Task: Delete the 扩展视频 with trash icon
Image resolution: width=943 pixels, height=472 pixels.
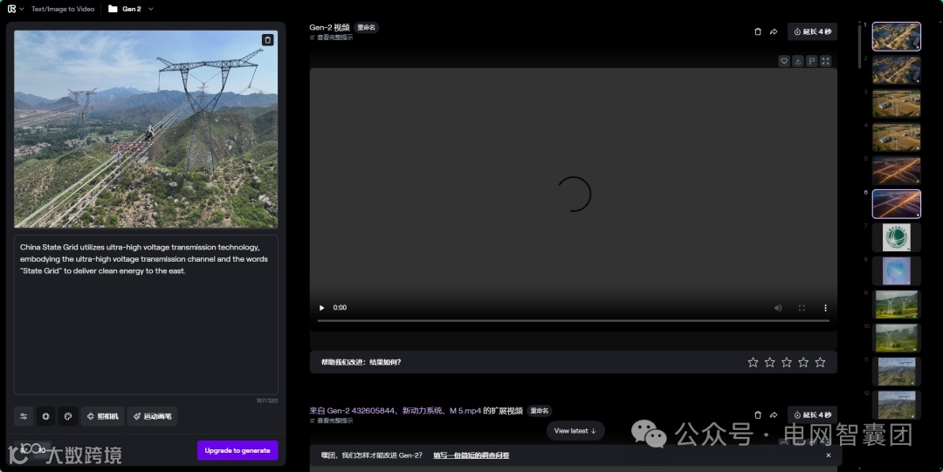Action: pyautogui.click(x=758, y=415)
